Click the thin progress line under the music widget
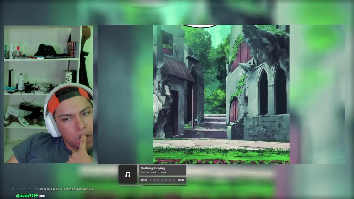 (152, 185)
